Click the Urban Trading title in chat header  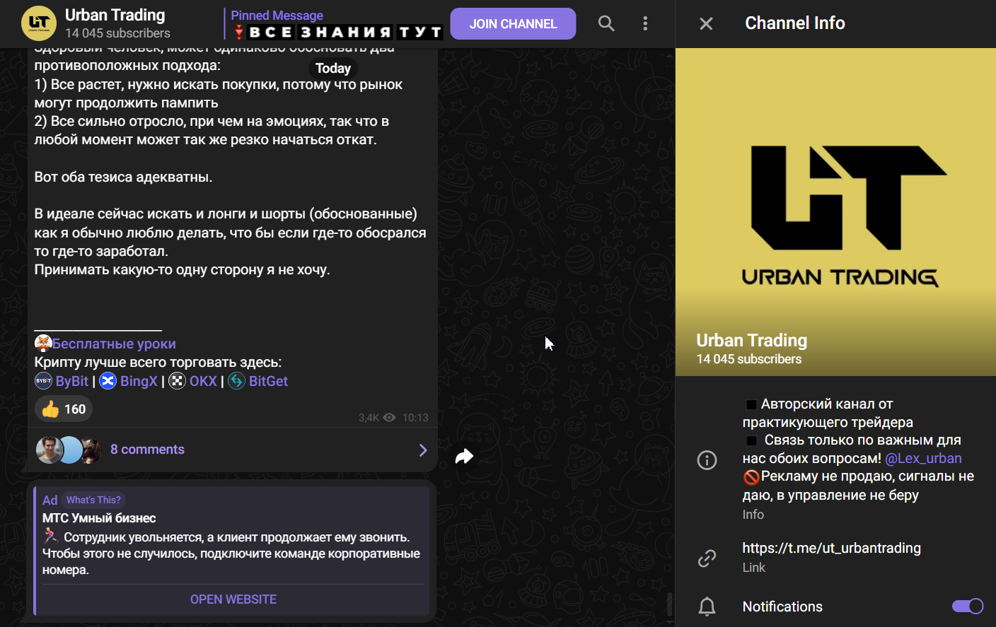[115, 15]
